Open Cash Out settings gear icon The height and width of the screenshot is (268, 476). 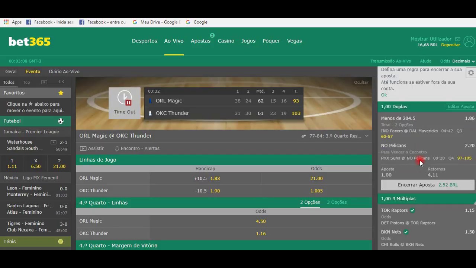pos(471,73)
